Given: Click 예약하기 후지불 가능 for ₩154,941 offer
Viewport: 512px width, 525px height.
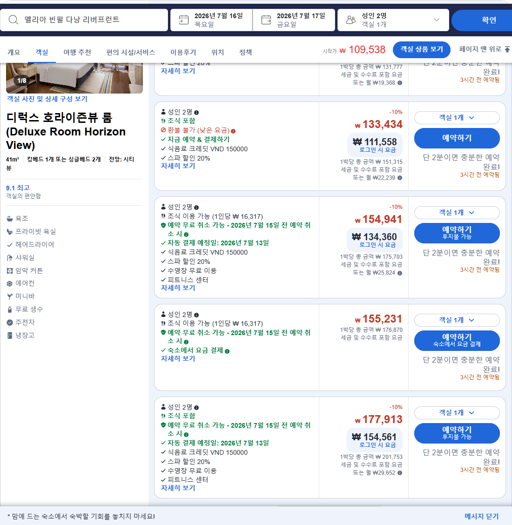Looking at the screenshot, I should click(457, 233).
